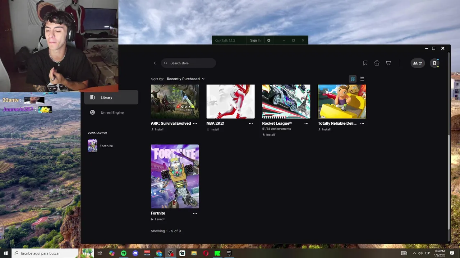Open options menu for ARK: Survival Evolved

point(195,123)
